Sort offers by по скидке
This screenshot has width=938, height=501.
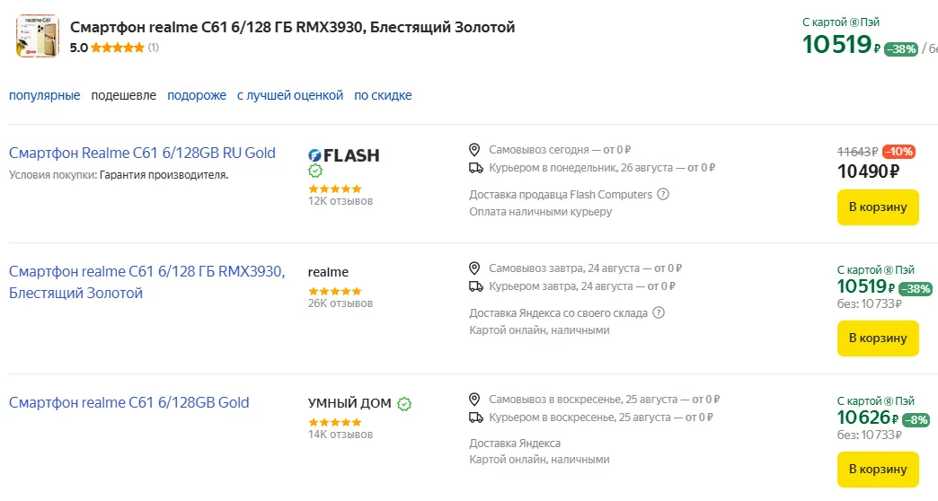point(383,95)
